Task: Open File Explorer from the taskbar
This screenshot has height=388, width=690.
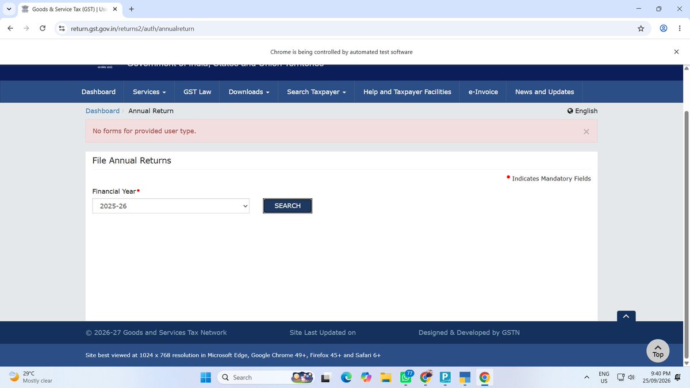Action: (x=386, y=378)
